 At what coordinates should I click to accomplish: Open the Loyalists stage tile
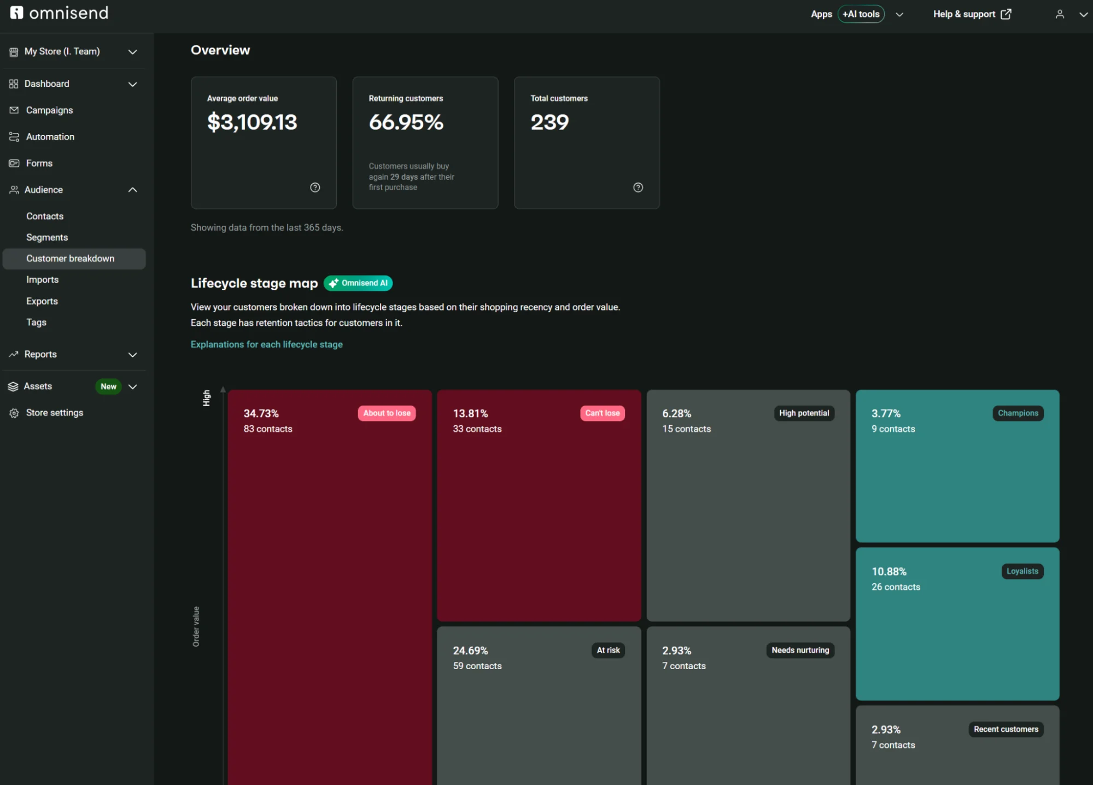pyautogui.click(x=958, y=624)
